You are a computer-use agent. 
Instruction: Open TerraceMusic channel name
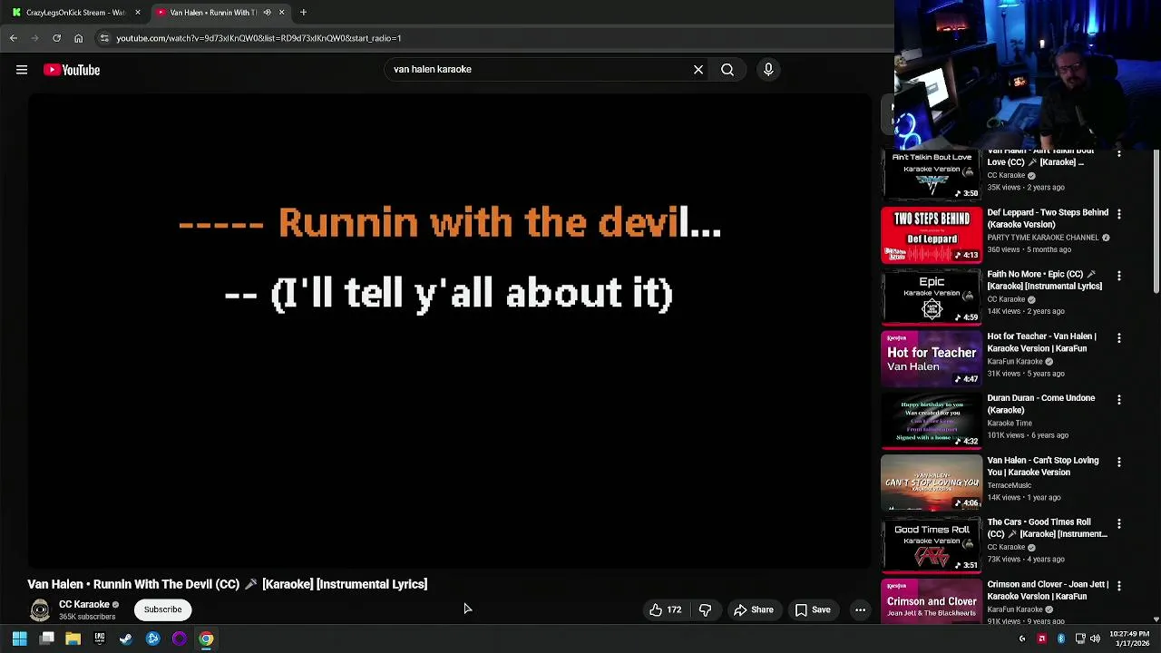(1009, 486)
